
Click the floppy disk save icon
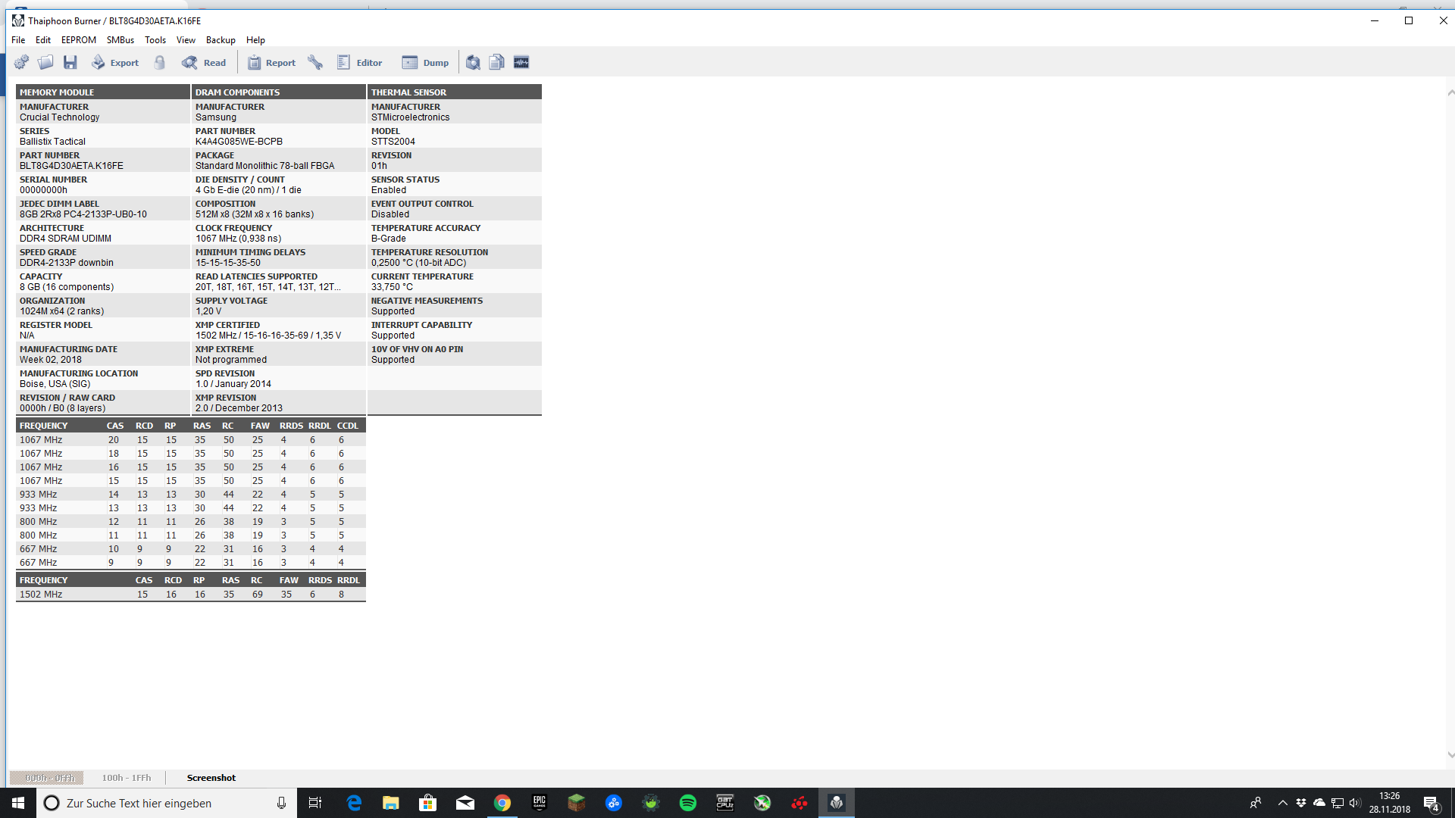[70, 63]
